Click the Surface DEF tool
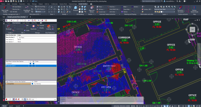201x107 pixels. click(146, 9)
